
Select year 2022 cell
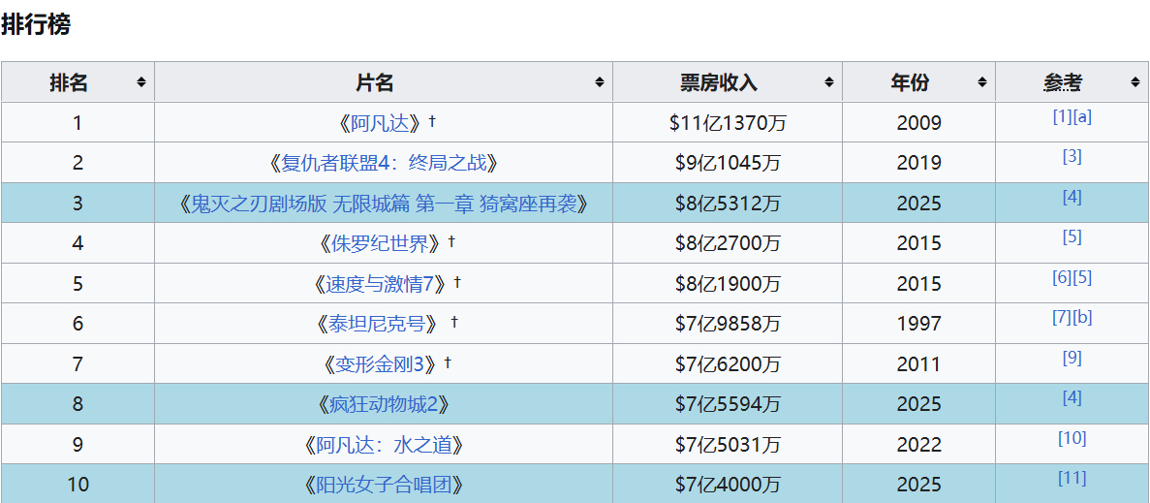(x=919, y=444)
